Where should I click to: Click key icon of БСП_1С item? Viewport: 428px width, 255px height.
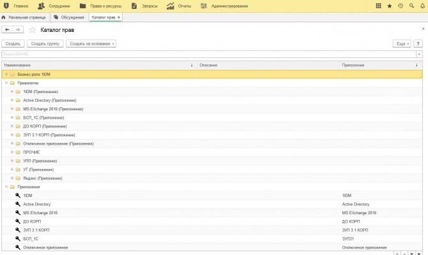tap(18, 238)
